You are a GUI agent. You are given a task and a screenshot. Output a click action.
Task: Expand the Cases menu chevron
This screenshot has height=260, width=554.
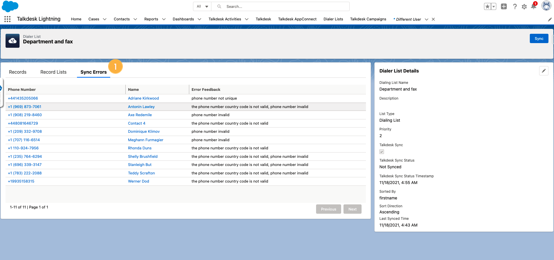tap(105, 19)
